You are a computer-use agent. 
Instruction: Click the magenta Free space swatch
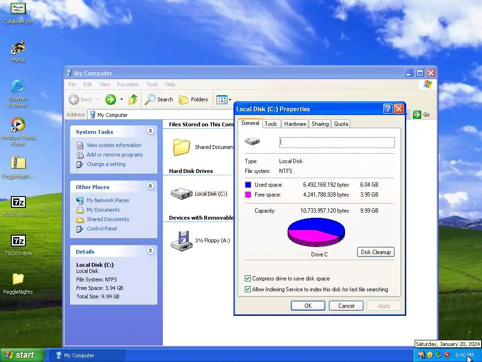248,195
